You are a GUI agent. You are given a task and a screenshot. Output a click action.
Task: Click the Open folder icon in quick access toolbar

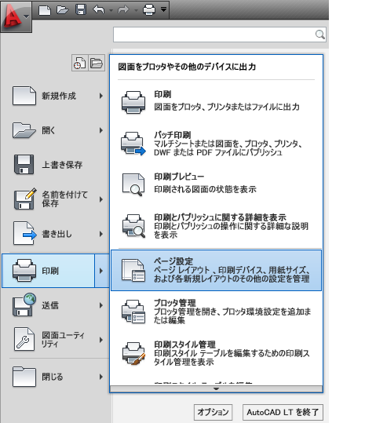point(63,10)
